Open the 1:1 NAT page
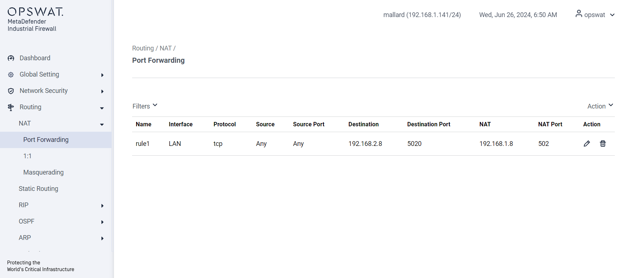This screenshot has height=278, width=629. [27, 156]
